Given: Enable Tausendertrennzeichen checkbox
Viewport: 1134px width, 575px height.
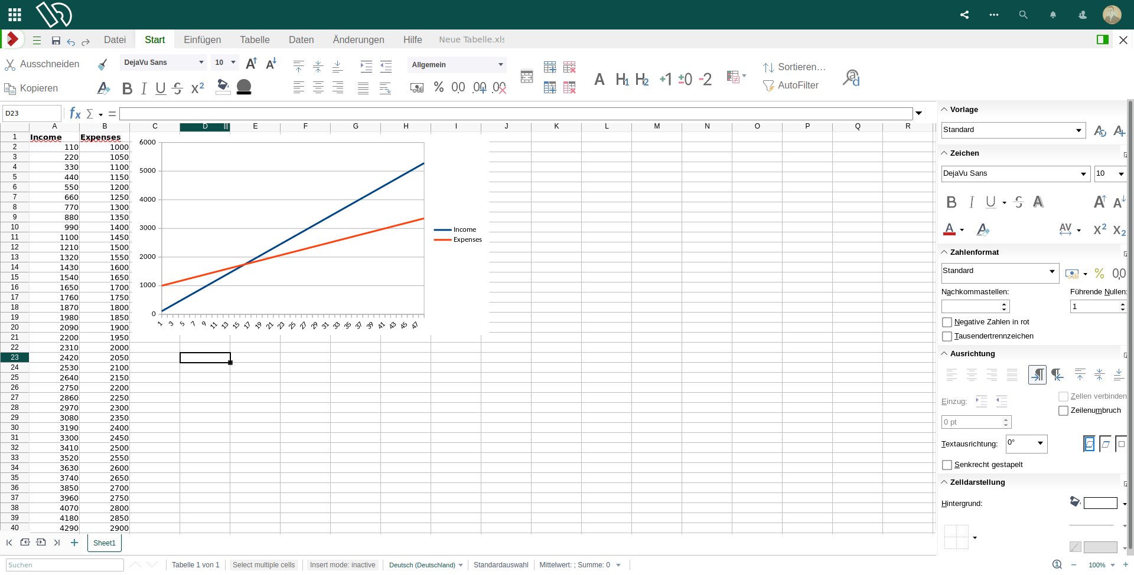Looking at the screenshot, I should coord(947,336).
